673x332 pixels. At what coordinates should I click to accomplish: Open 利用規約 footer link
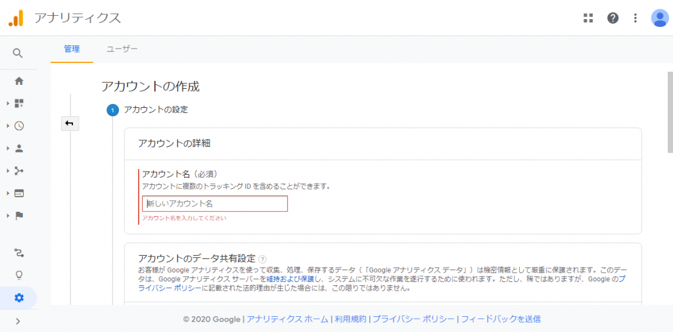pyautogui.click(x=351, y=319)
